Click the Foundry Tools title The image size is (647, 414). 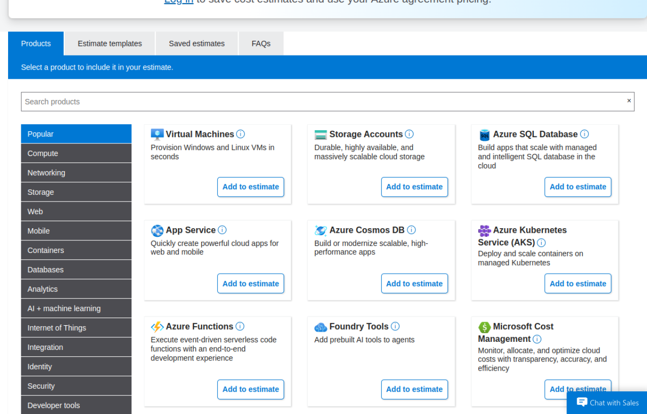coord(359,327)
